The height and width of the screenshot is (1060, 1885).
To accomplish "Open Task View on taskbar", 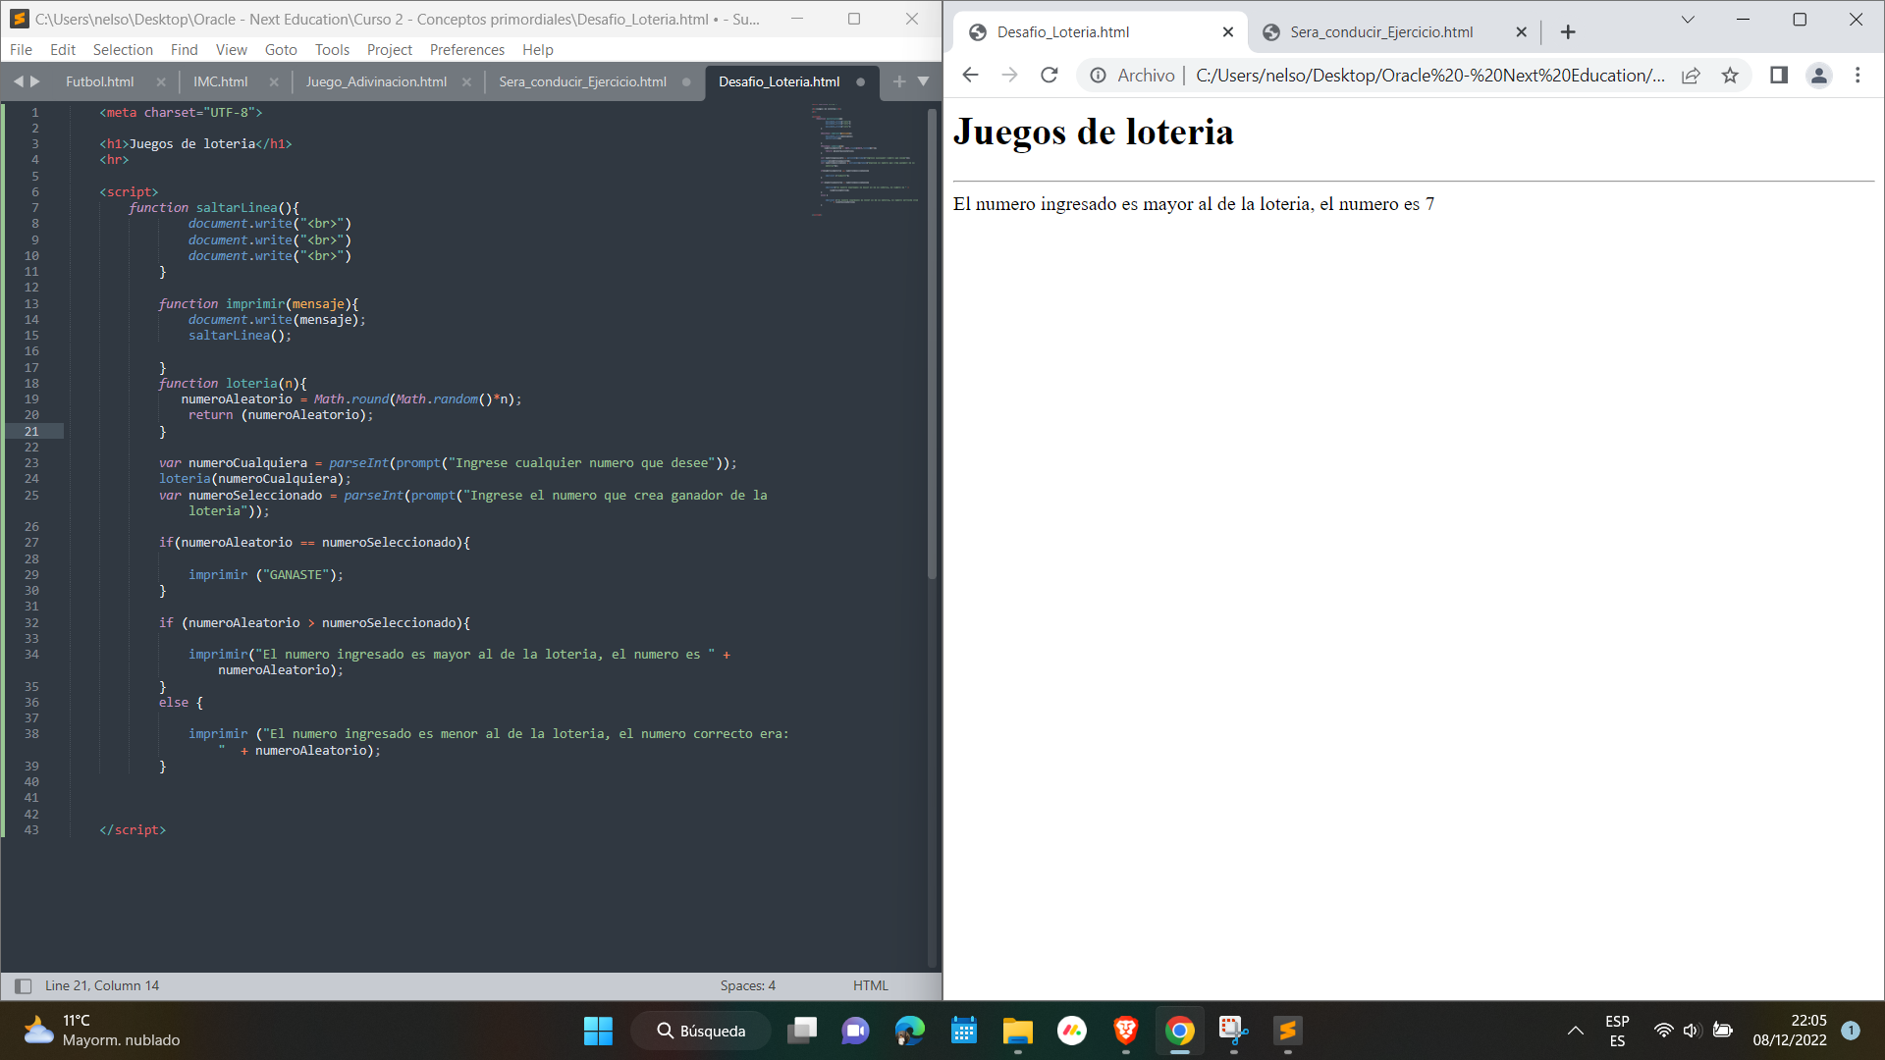I will [802, 1031].
